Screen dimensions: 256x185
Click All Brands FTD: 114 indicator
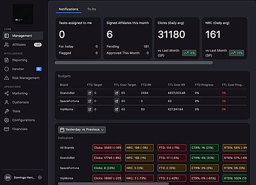172,148
